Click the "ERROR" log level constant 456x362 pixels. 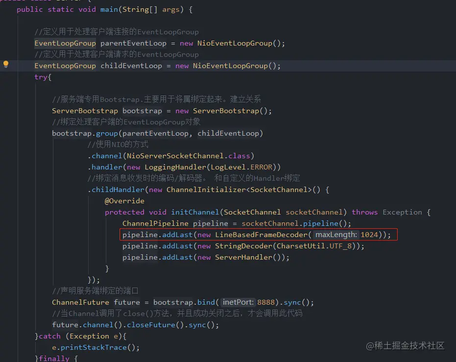pos(261,167)
